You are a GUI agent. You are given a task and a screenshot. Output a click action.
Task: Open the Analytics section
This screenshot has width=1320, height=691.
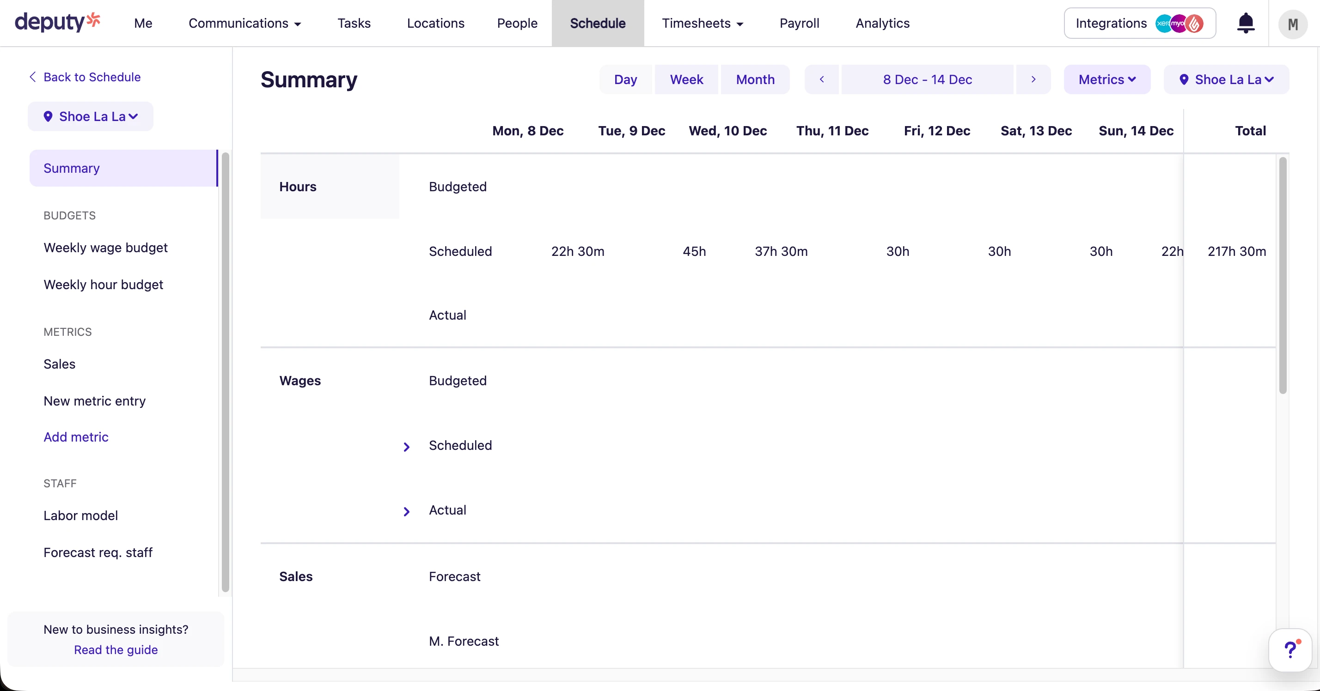(x=882, y=23)
